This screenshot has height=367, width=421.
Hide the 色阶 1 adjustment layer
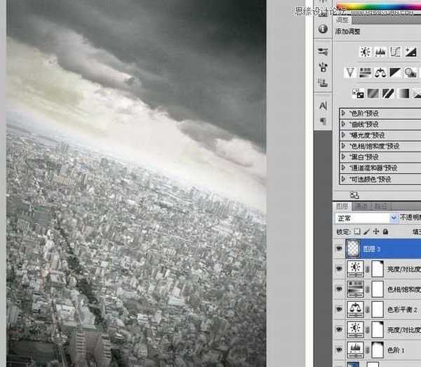pyautogui.click(x=340, y=349)
